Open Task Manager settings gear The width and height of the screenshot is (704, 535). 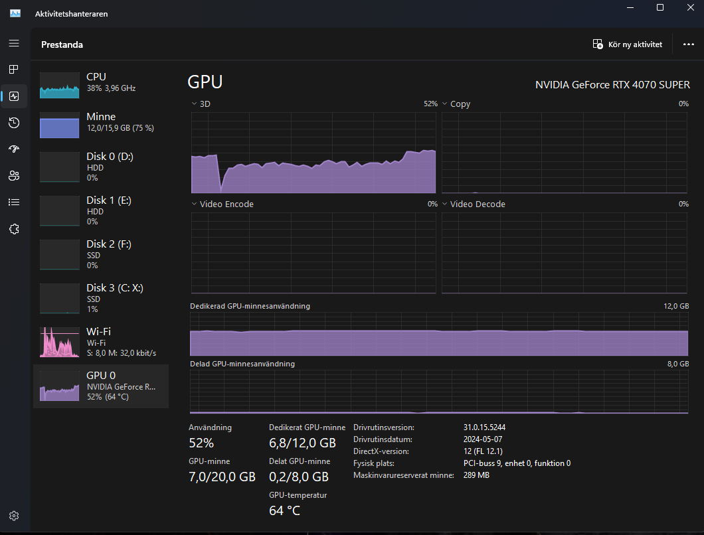(14, 516)
